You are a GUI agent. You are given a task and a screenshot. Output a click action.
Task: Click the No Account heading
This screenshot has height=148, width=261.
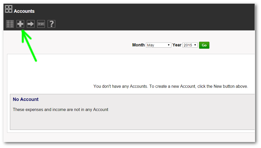coord(26,99)
